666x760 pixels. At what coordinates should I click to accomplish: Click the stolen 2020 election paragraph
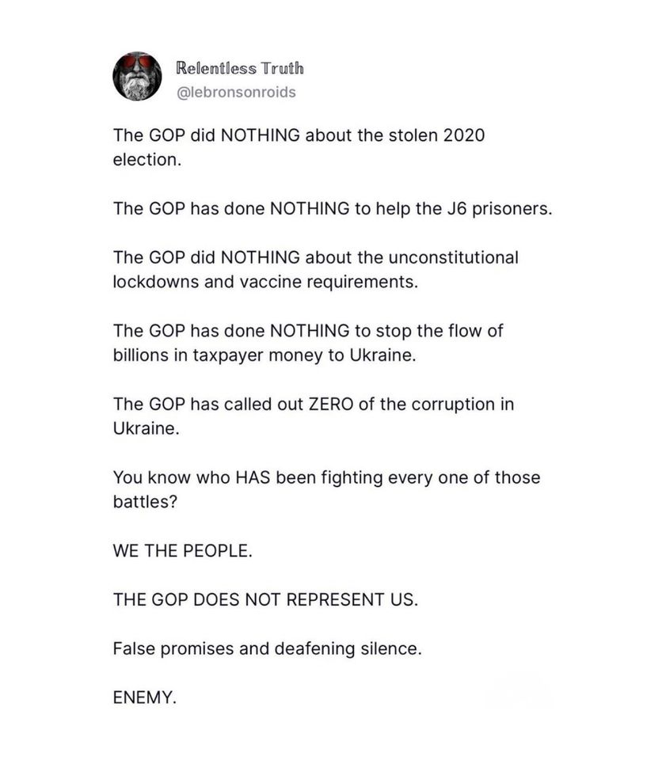tap(299, 147)
